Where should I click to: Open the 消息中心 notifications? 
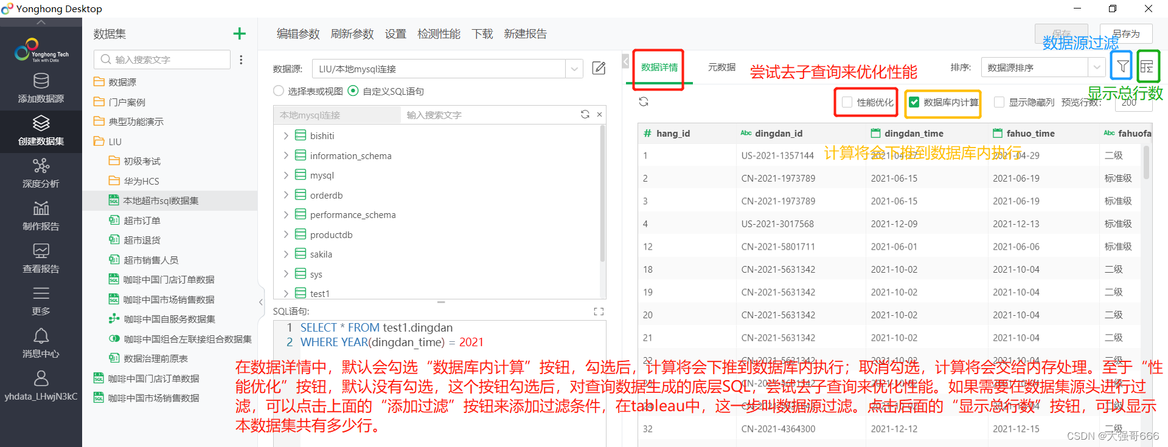pos(41,343)
